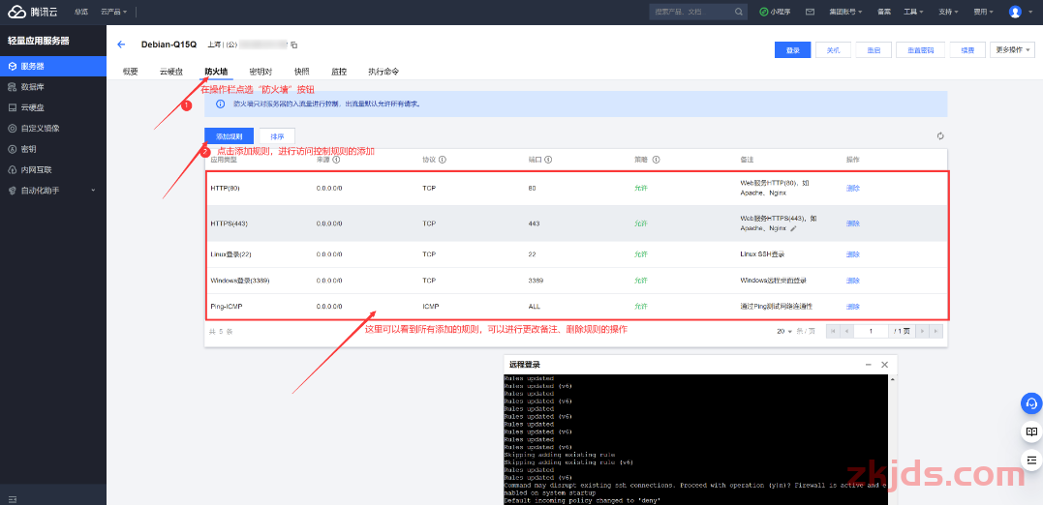Click the user avatar icon
The width and height of the screenshot is (1043, 505).
[1014, 12]
